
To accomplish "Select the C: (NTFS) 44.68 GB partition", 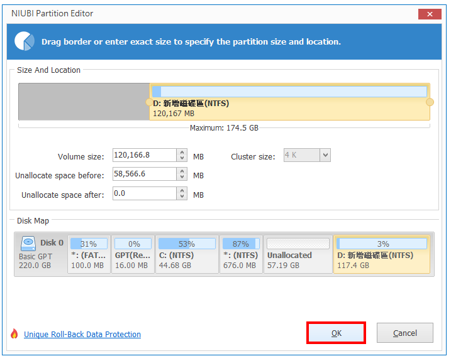I will pos(187,254).
